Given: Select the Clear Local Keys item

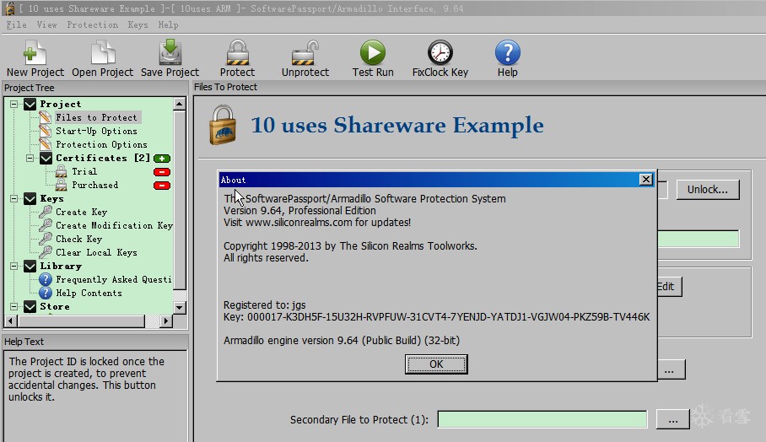Looking at the screenshot, I should [x=96, y=252].
